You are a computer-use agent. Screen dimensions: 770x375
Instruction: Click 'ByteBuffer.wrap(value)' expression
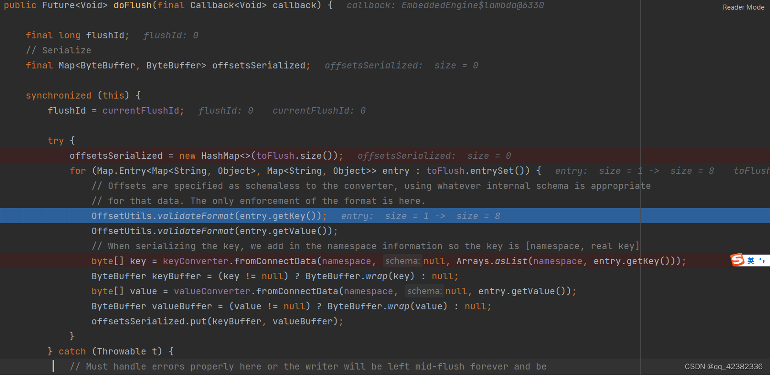[387, 307]
